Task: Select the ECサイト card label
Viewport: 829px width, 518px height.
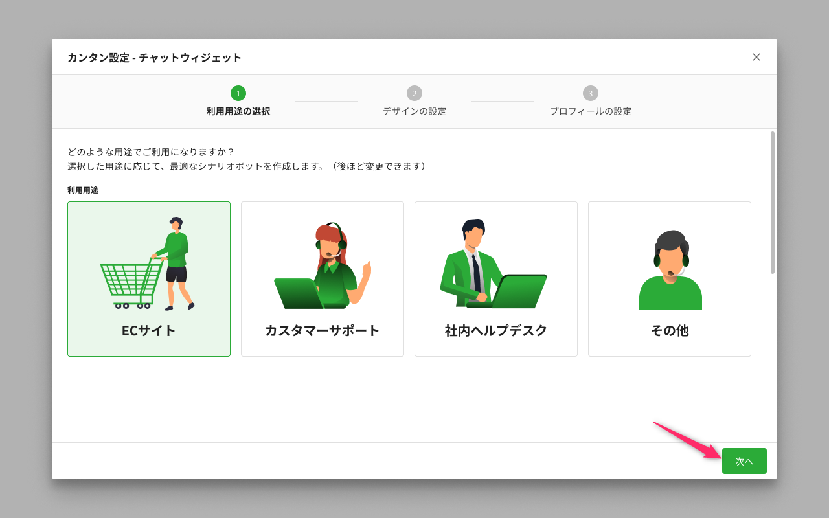Action: [149, 330]
